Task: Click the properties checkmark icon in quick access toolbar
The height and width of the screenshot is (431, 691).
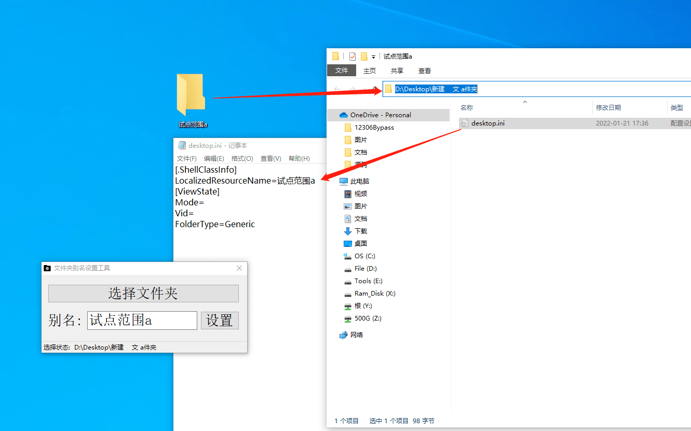Action: pyautogui.click(x=353, y=57)
